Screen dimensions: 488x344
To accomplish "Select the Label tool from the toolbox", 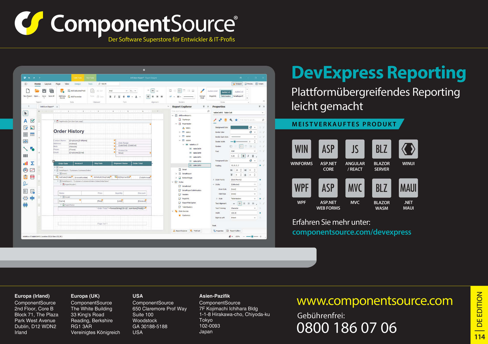I will [25, 121].
